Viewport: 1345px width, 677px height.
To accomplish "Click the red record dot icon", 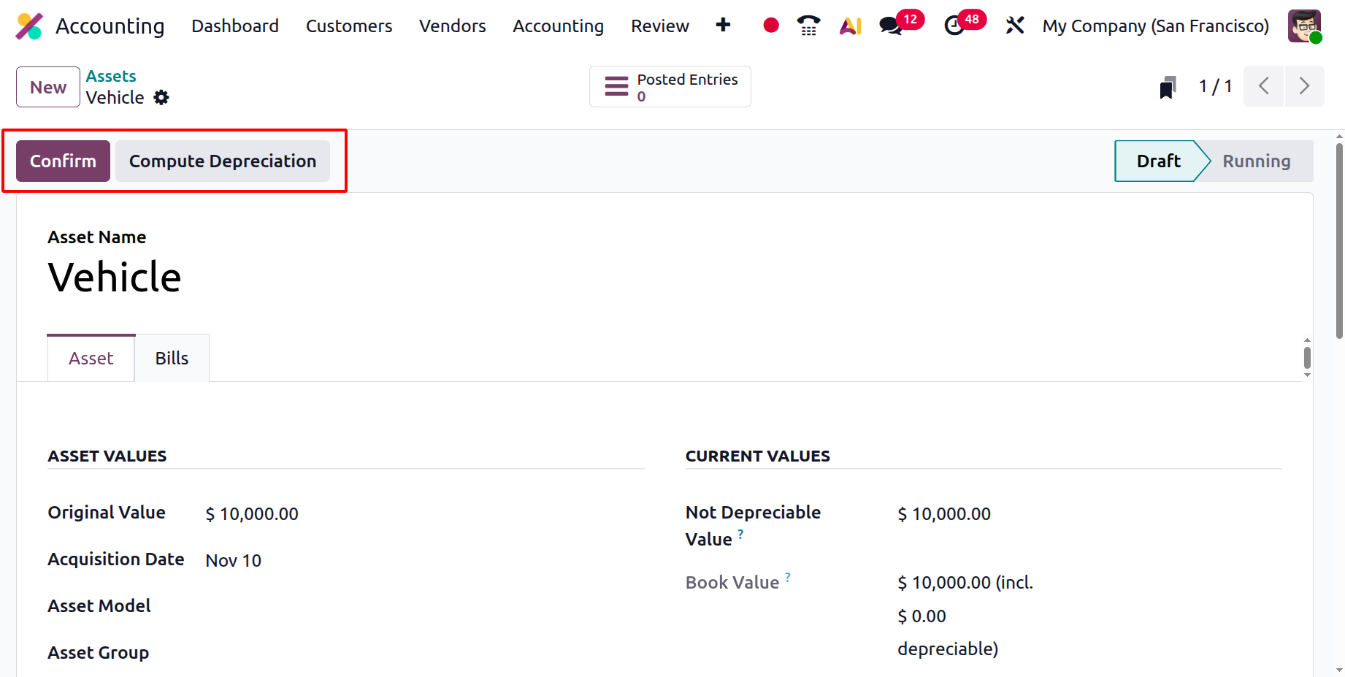I will pos(770,26).
